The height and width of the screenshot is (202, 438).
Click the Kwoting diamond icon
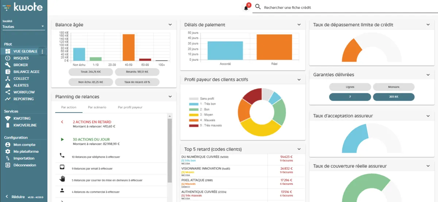pyautogui.click(x=7, y=119)
